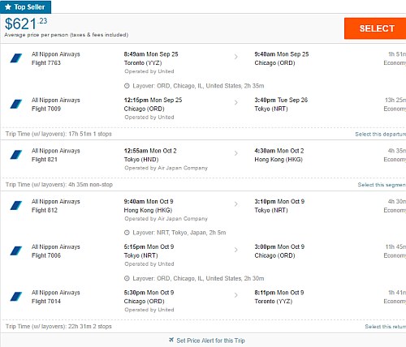Viewport: 406px width, 347px height.
Task: Click airline logo beside Flight 812
Action: coord(16,205)
